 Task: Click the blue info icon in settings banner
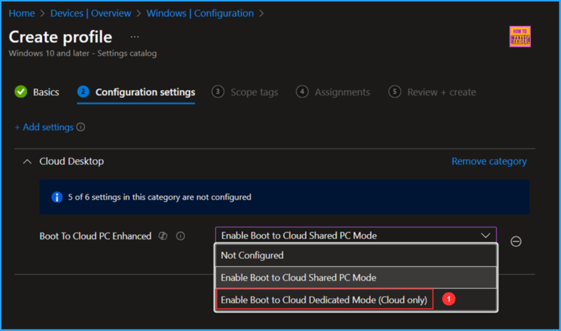56,197
